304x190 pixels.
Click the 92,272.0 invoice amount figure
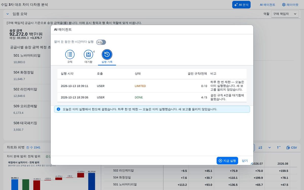click(18, 34)
